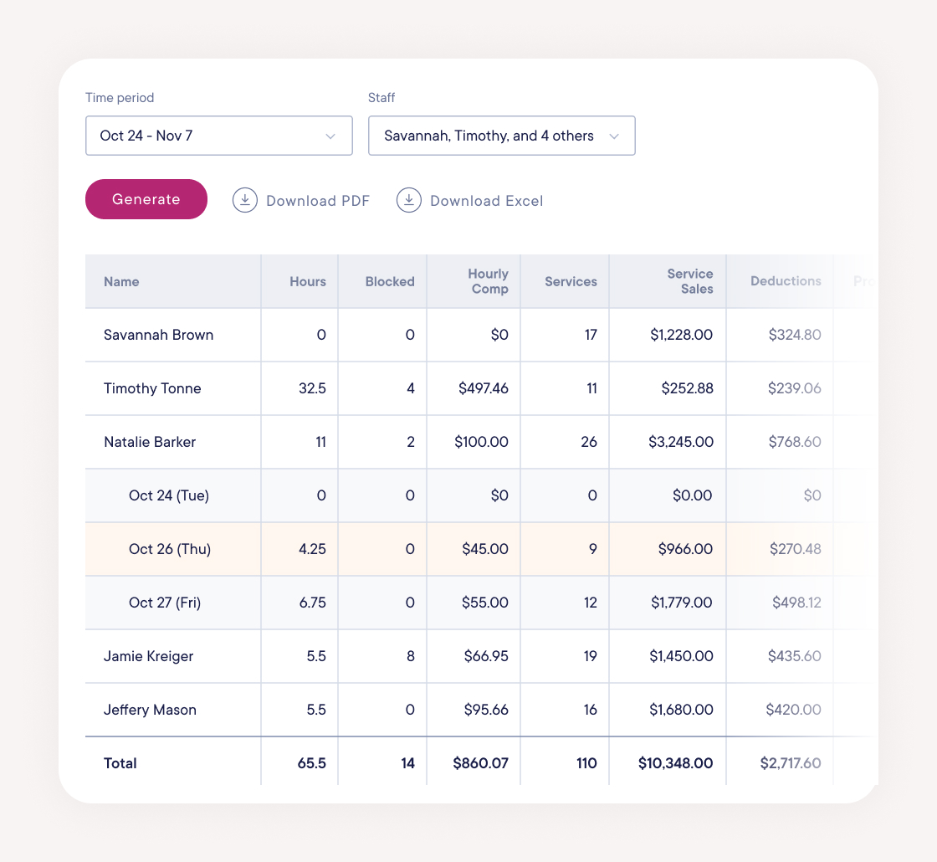Image resolution: width=937 pixels, height=862 pixels.
Task: Click Oct 27 hours value 6.75
Action: point(313,603)
